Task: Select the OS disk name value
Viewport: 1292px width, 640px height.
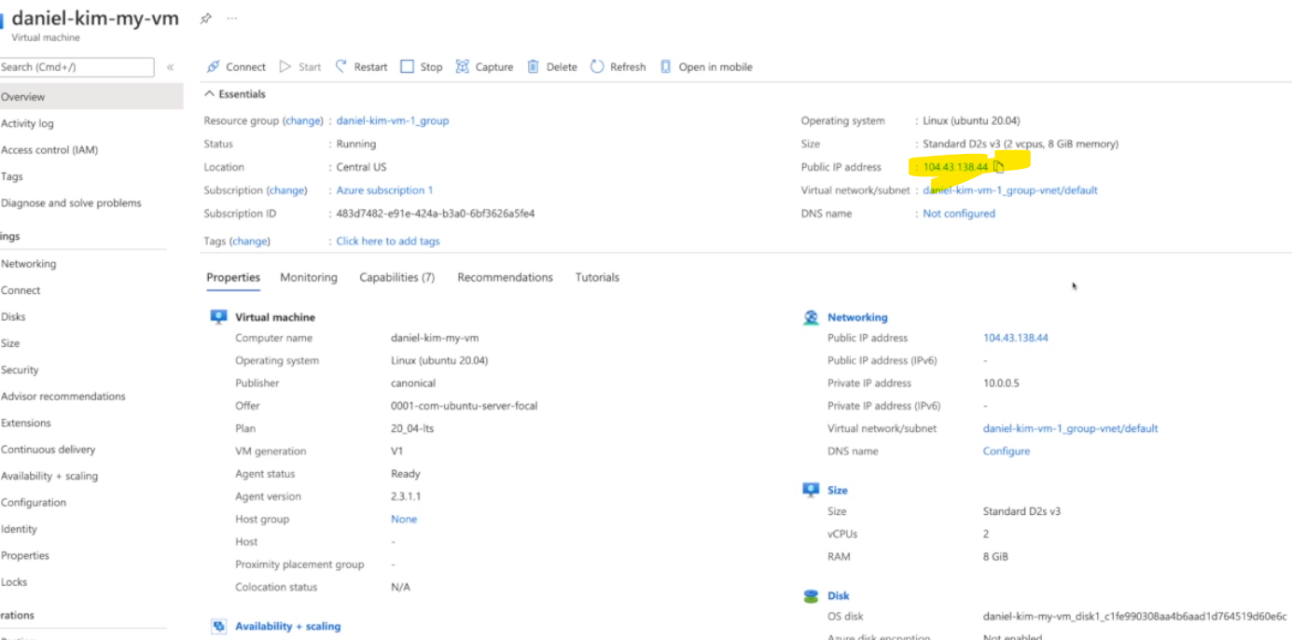Action: click(1135, 617)
